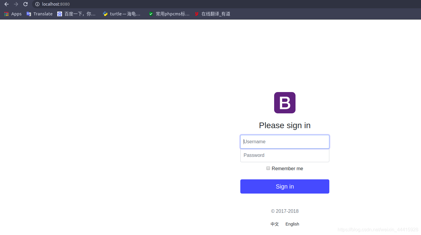Screen dimensions: 421x235
Task: Switch language to 中文
Action: 275,224
